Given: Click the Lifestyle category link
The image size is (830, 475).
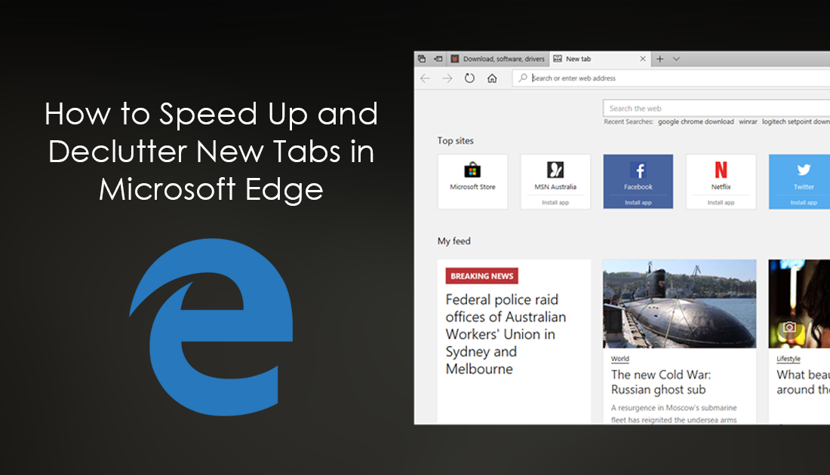Looking at the screenshot, I should [x=788, y=359].
